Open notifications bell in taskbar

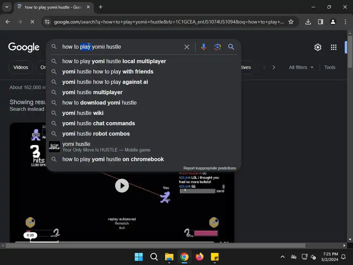tap(343, 257)
